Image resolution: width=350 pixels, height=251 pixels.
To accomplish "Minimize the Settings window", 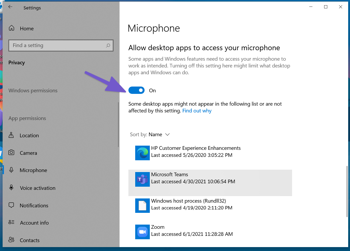I will coord(311,7).
